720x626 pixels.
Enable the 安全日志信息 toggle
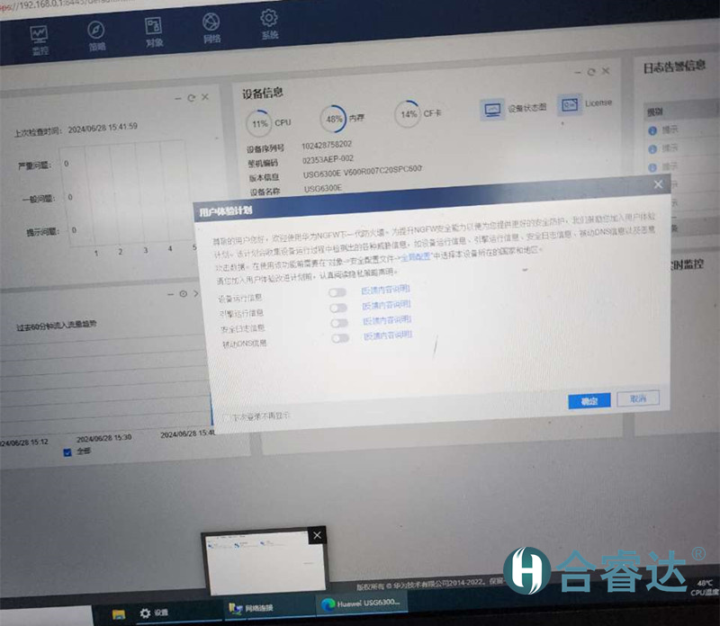pos(338,322)
